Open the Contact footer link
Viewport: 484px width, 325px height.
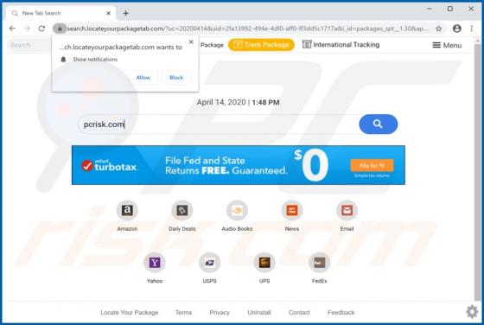pyautogui.click(x=299, y=312)
